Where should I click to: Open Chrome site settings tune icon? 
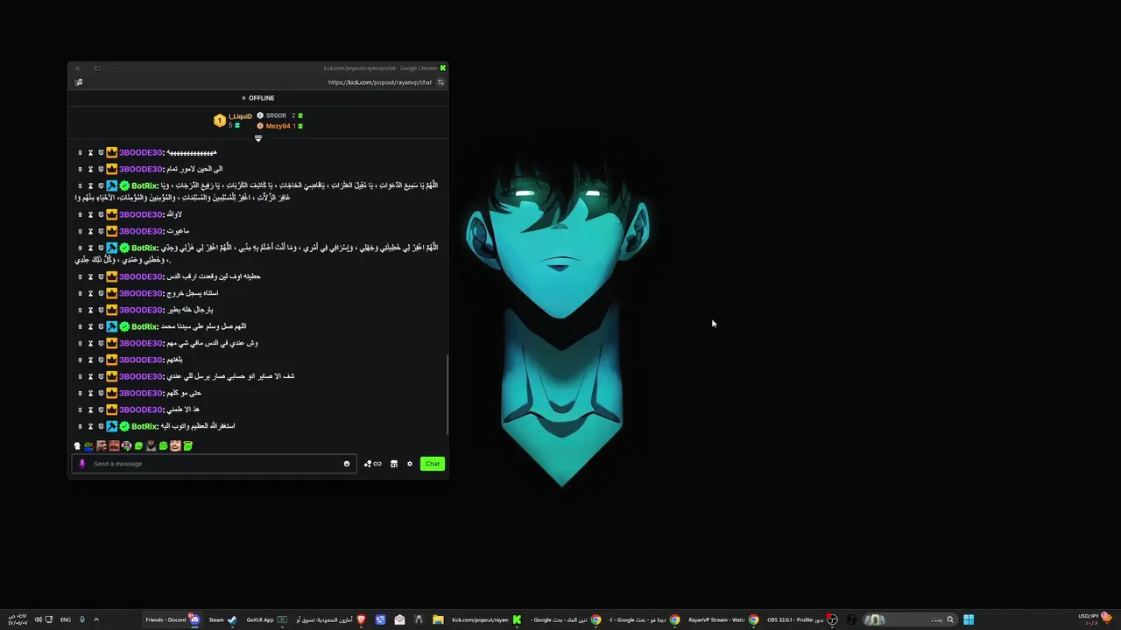441,82
